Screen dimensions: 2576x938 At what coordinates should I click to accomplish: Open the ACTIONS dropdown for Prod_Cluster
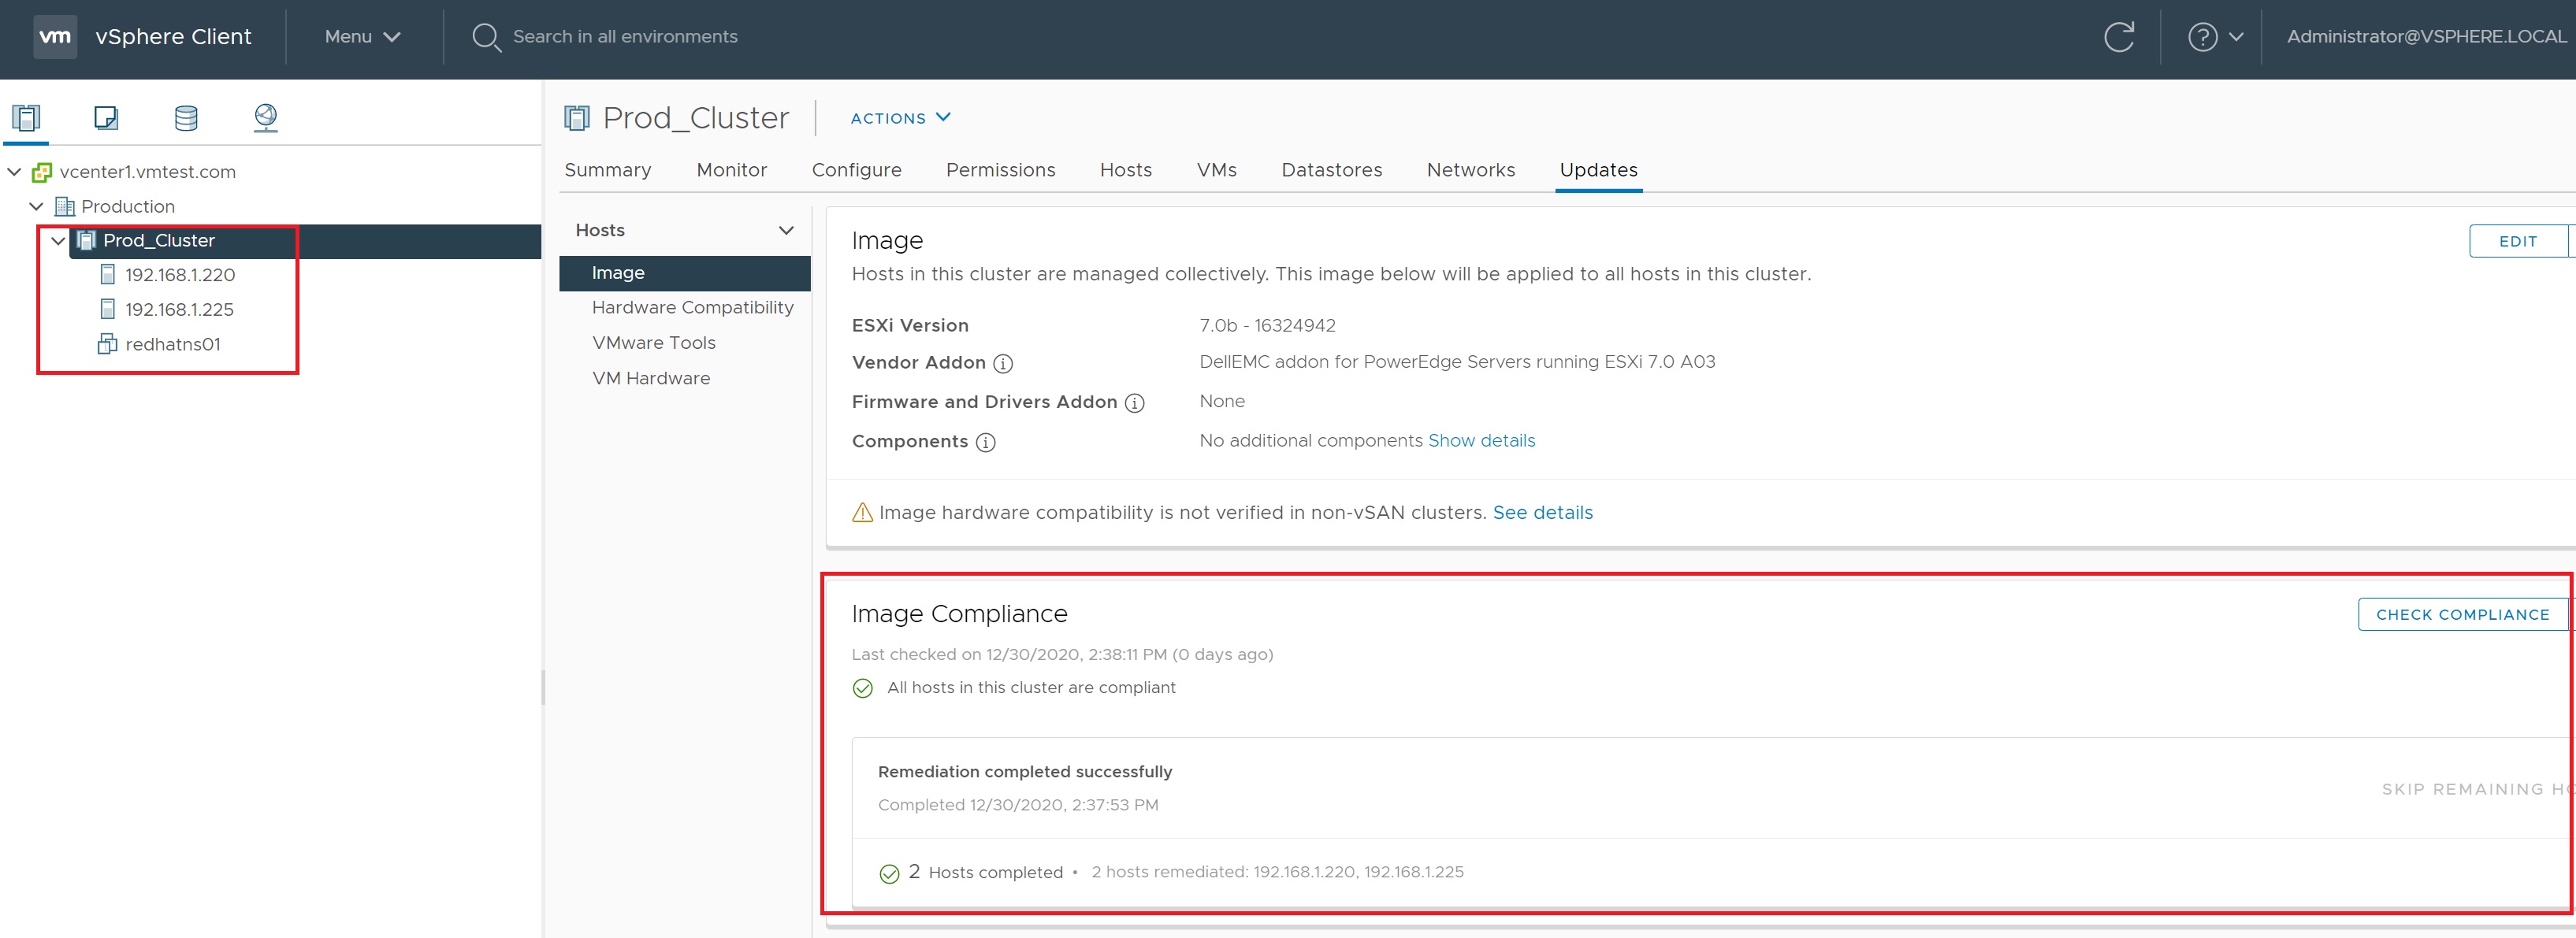coord(900,118)
